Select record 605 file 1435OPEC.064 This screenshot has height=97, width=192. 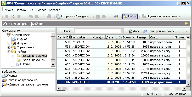pyautogui.click(x=121, y=78)
